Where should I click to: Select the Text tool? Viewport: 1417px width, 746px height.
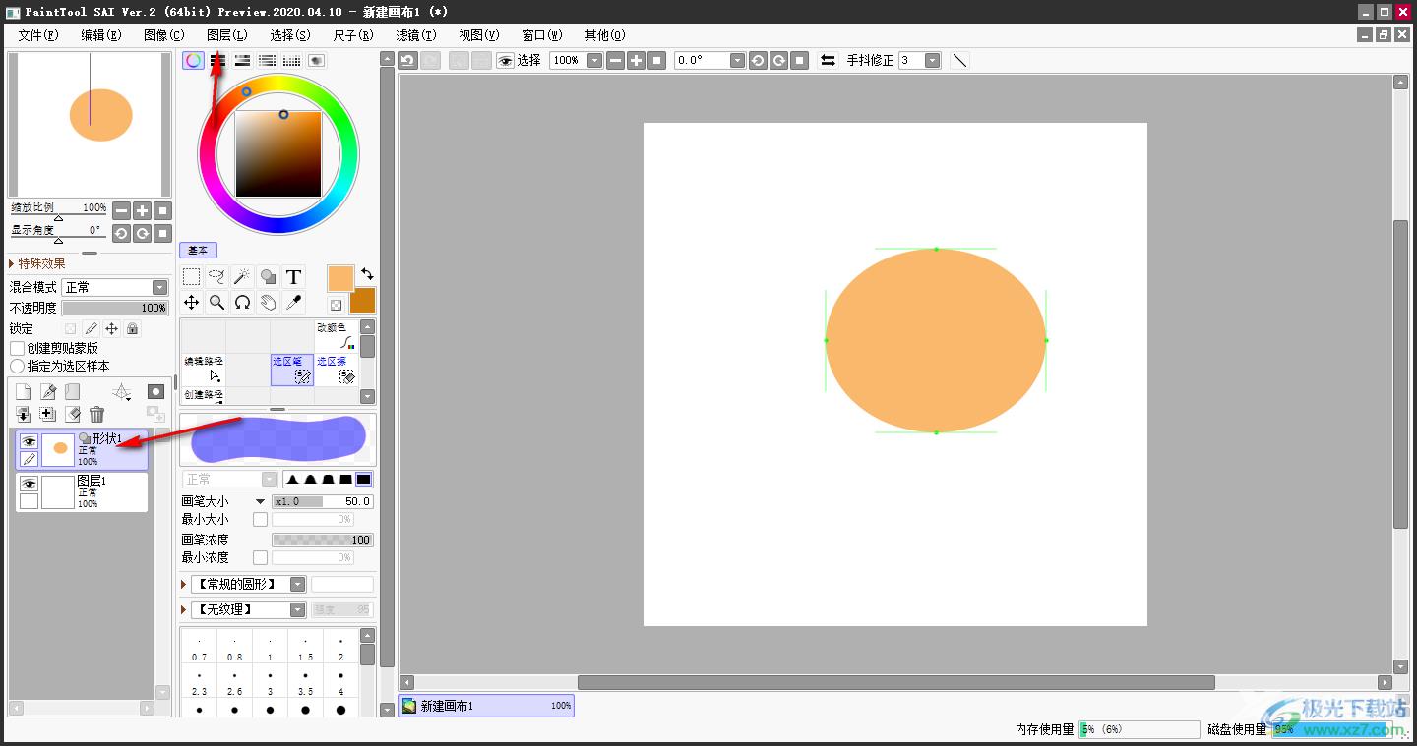pos(293,277)
